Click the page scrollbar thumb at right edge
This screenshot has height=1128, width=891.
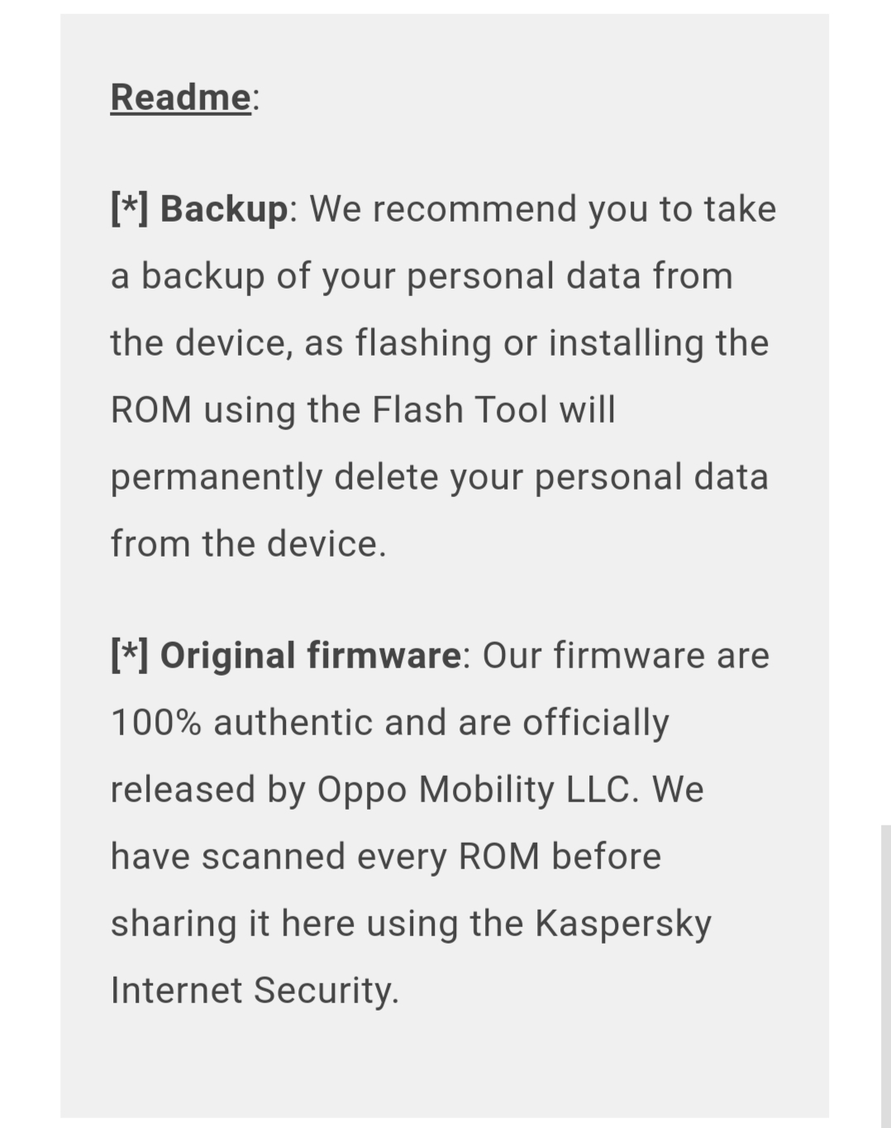tap(885, 976)
